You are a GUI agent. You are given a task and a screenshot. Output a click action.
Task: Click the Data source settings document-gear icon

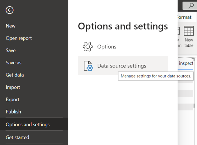pos(88,66)
